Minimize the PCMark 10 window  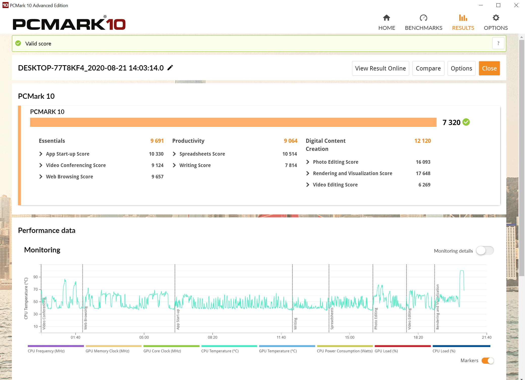click(481, 5)
